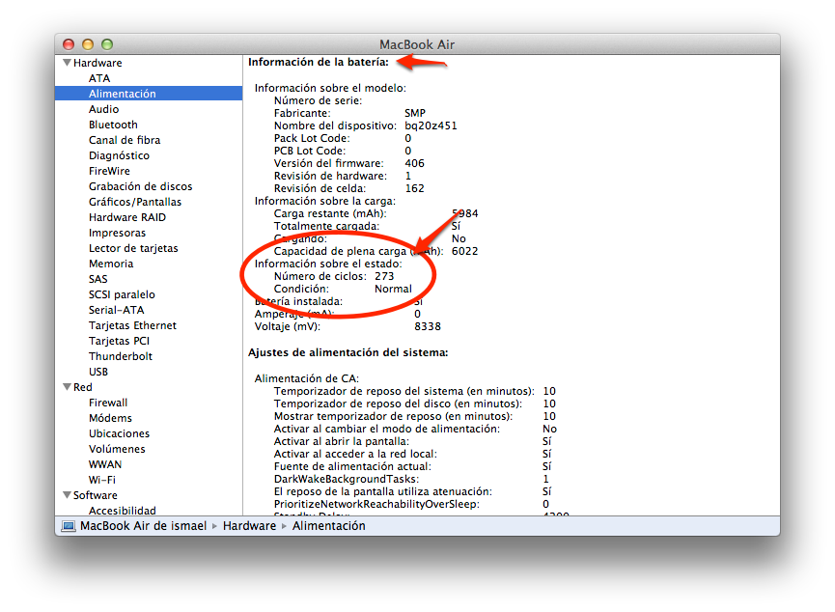Click 'Información sobre la carga:' text

[x=325, y=202]
